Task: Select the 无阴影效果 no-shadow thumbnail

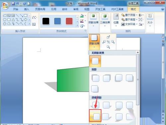Action: tap(95, 61)
